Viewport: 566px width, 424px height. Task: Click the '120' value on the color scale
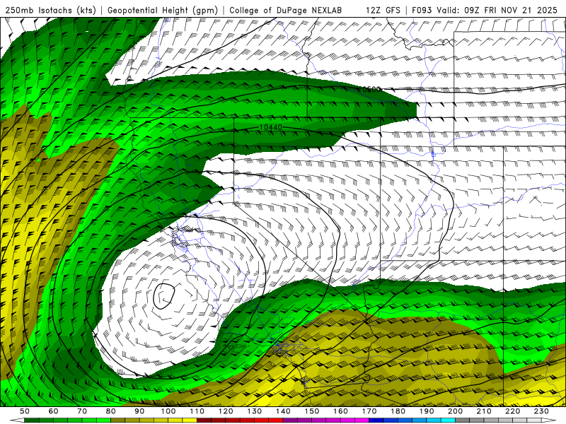(226, 411)
